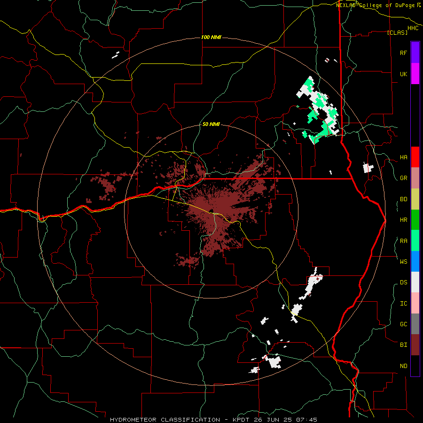Click the RF purple legend swatch
The height and width of the screenshot is (423, 423).
click(x=415, y=53)
